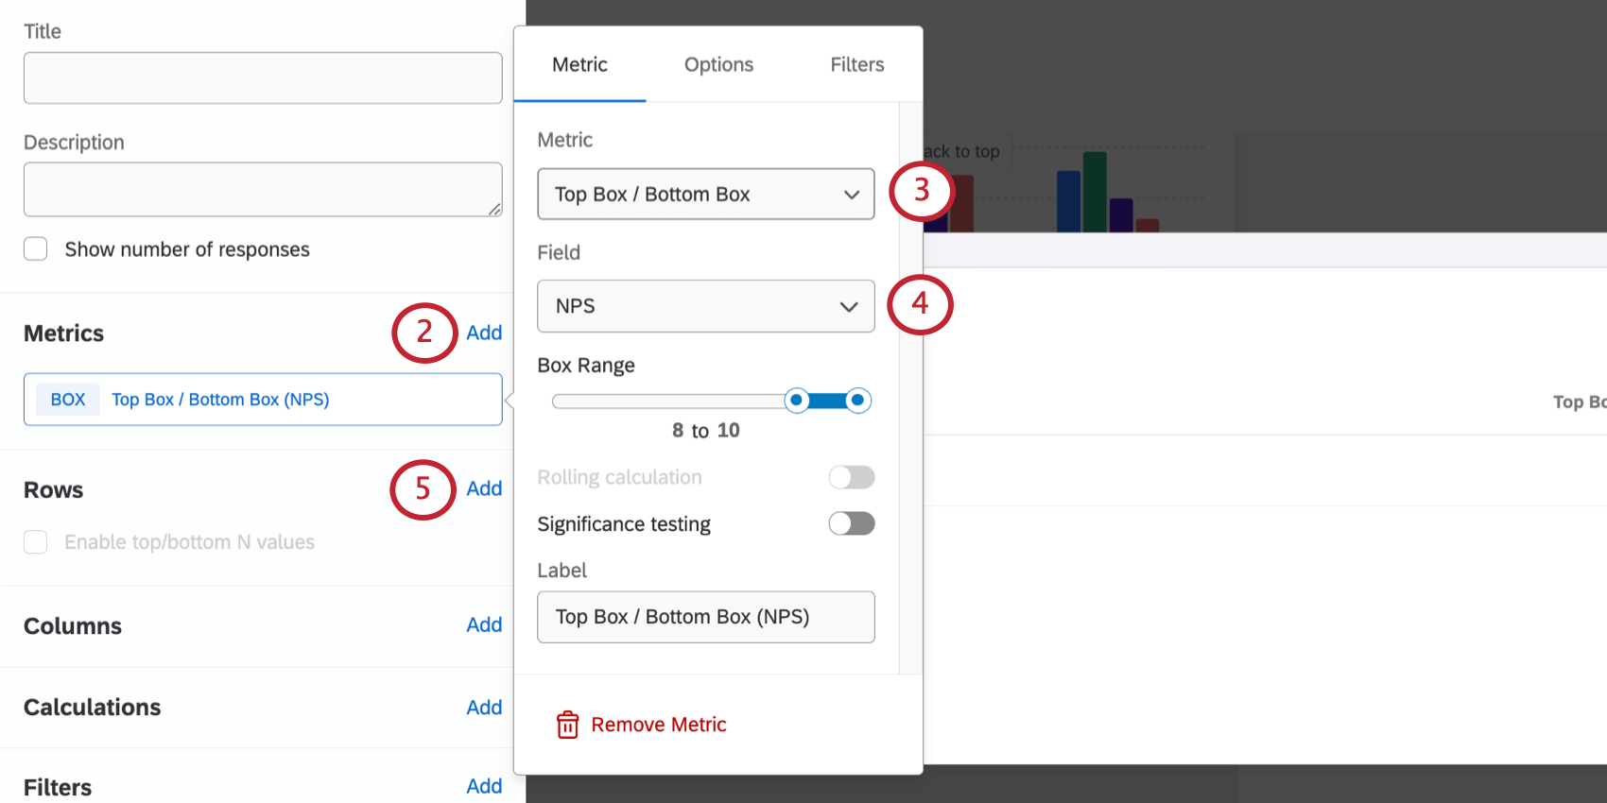Click the Title input field
The image size is (1607, 803).
[262, 78]
